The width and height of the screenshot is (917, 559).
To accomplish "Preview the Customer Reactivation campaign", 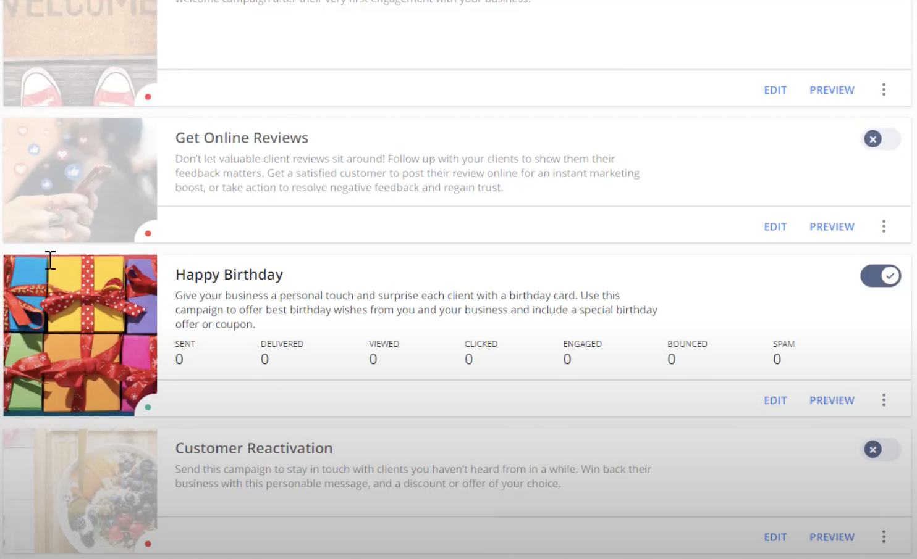I will pyautogui.click(x=832, y=537).
